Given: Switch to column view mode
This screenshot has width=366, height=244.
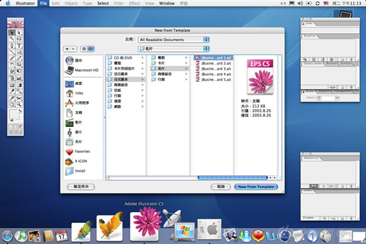Looking at the screenshot, I should click(x=91, y=49).
